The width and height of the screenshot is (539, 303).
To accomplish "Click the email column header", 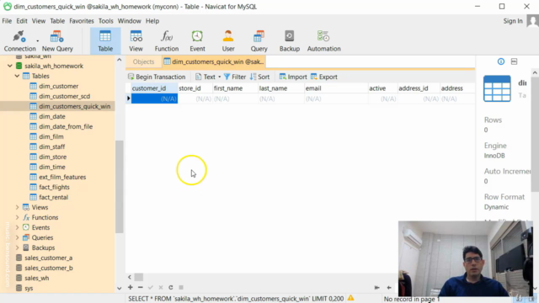I will point(336,88).
